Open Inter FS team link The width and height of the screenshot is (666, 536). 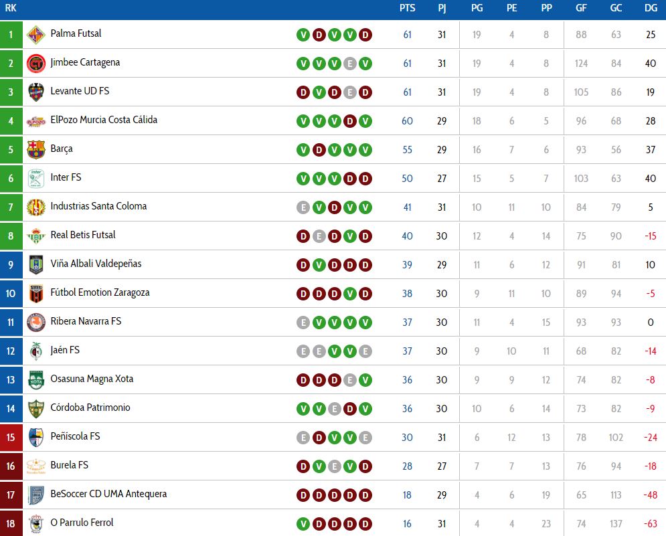(x=66, y=177)
